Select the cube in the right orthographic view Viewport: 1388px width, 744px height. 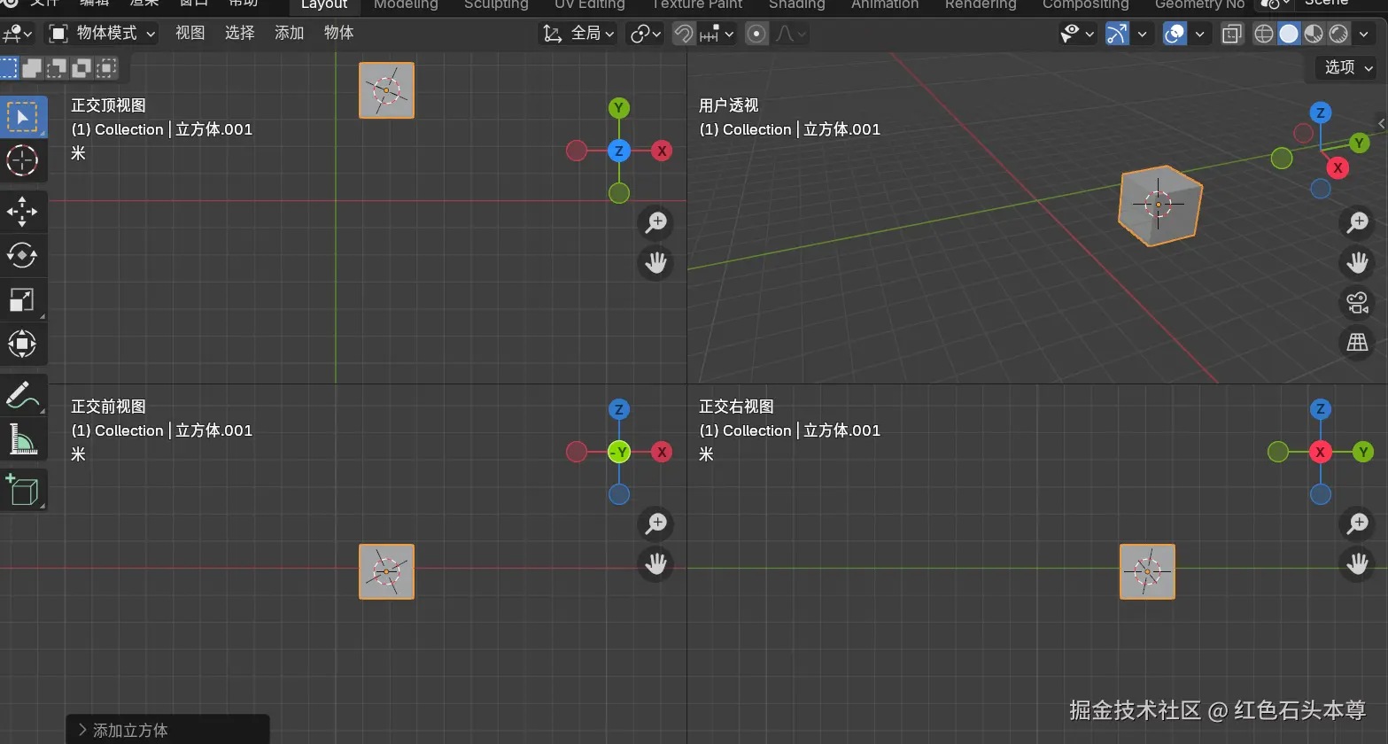pyautogui.click(x=1147, y=571)
